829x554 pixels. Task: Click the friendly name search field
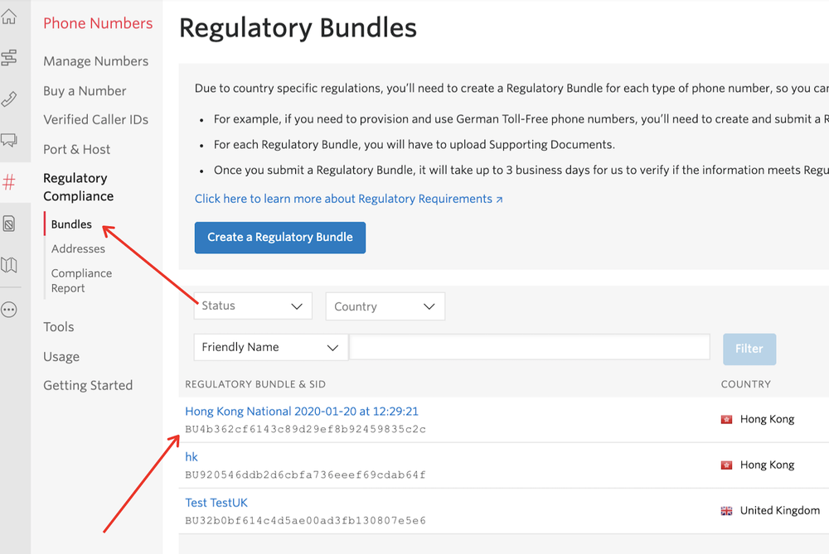(x=529, y=346)
